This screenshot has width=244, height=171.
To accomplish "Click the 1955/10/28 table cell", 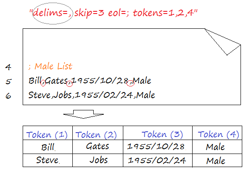I will (158, 147).
